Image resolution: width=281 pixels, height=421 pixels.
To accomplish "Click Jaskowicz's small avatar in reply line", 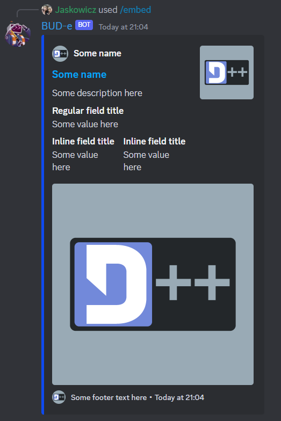I will [47, 10].
